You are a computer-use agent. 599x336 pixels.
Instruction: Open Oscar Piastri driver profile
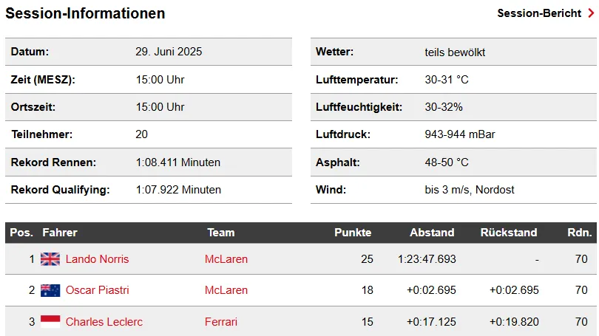coord(97,290)
